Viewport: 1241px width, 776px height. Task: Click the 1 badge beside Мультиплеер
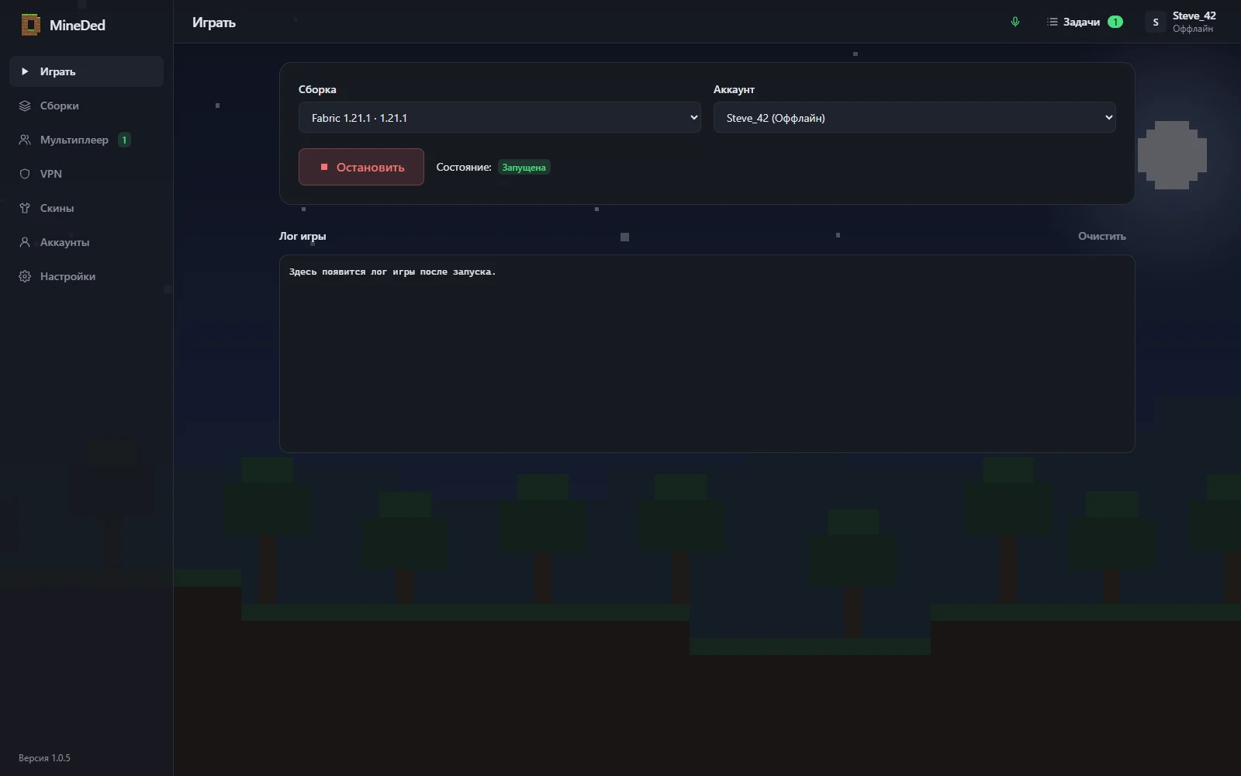tap(124, 140)
